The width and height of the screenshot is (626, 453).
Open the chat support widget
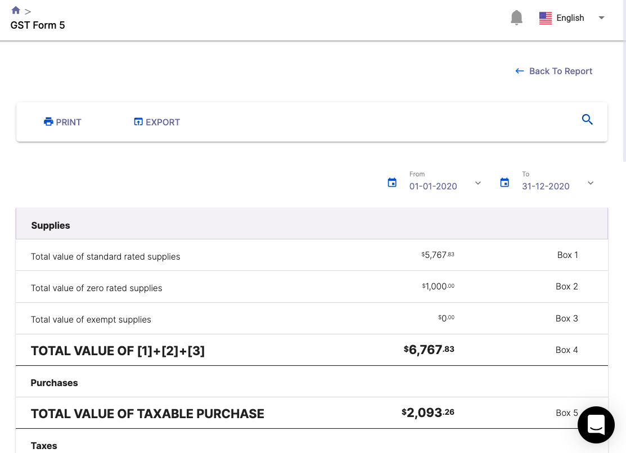pos(596,425)
